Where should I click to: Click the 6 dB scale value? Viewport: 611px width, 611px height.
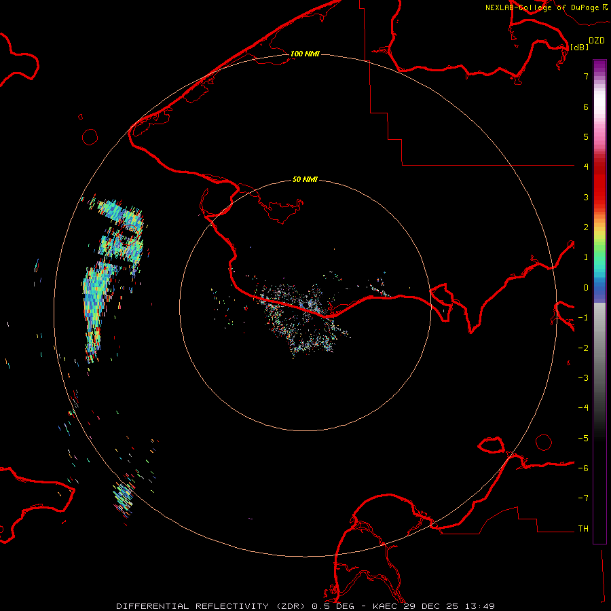[x=586, y=107]
